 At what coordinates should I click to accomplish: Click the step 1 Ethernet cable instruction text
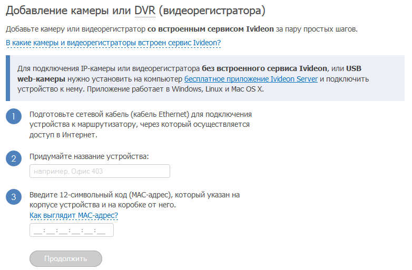click(x=140, y=125)
